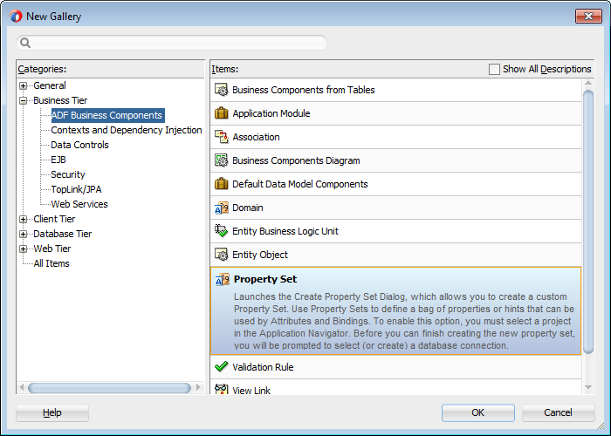The height and width of the screenshot is (436, 611).
Task: Select Default Data Model Components text
Action: (x=300, y=184)
